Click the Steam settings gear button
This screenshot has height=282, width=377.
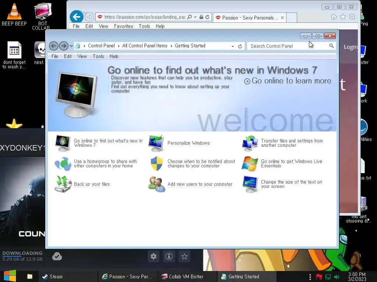[154, 256]
